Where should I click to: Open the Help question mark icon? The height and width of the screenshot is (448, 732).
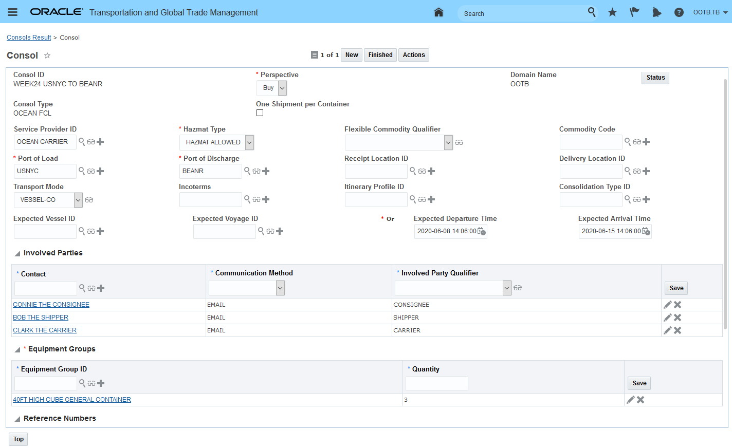679,12
